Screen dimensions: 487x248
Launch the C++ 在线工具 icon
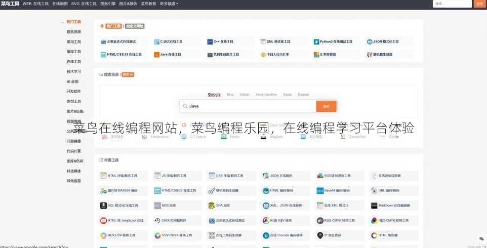pyautogui.click(x=210, y=42)
